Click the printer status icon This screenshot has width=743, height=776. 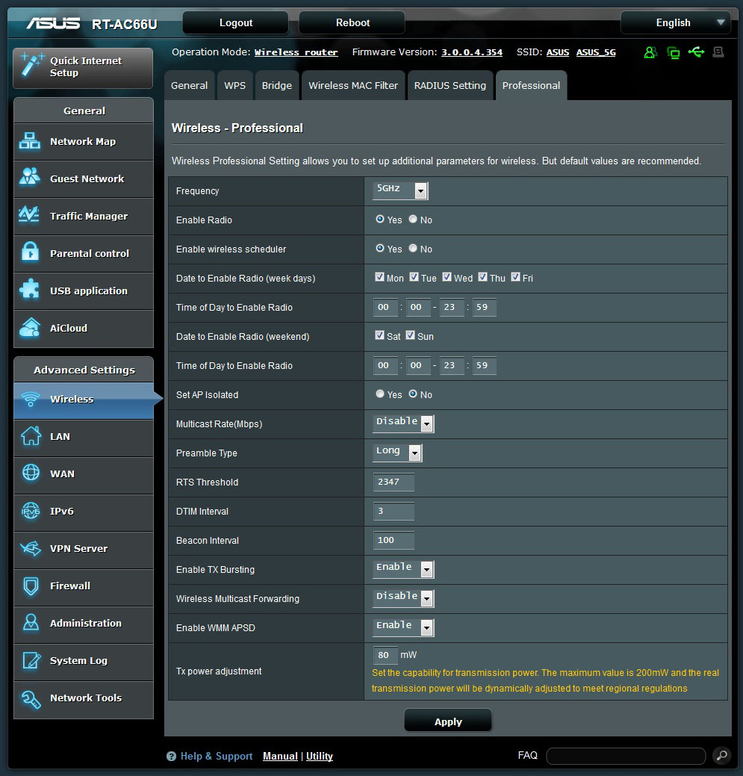point(718,52)
